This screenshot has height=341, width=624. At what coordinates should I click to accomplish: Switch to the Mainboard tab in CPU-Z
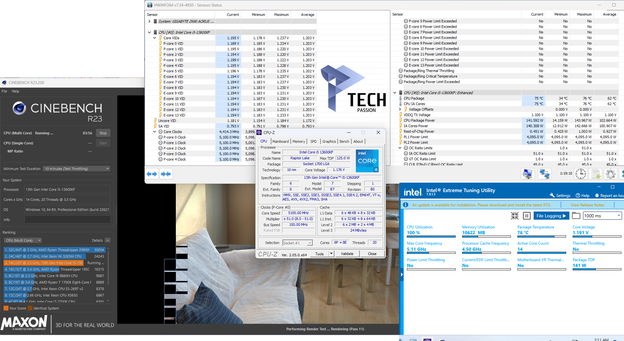280,141
